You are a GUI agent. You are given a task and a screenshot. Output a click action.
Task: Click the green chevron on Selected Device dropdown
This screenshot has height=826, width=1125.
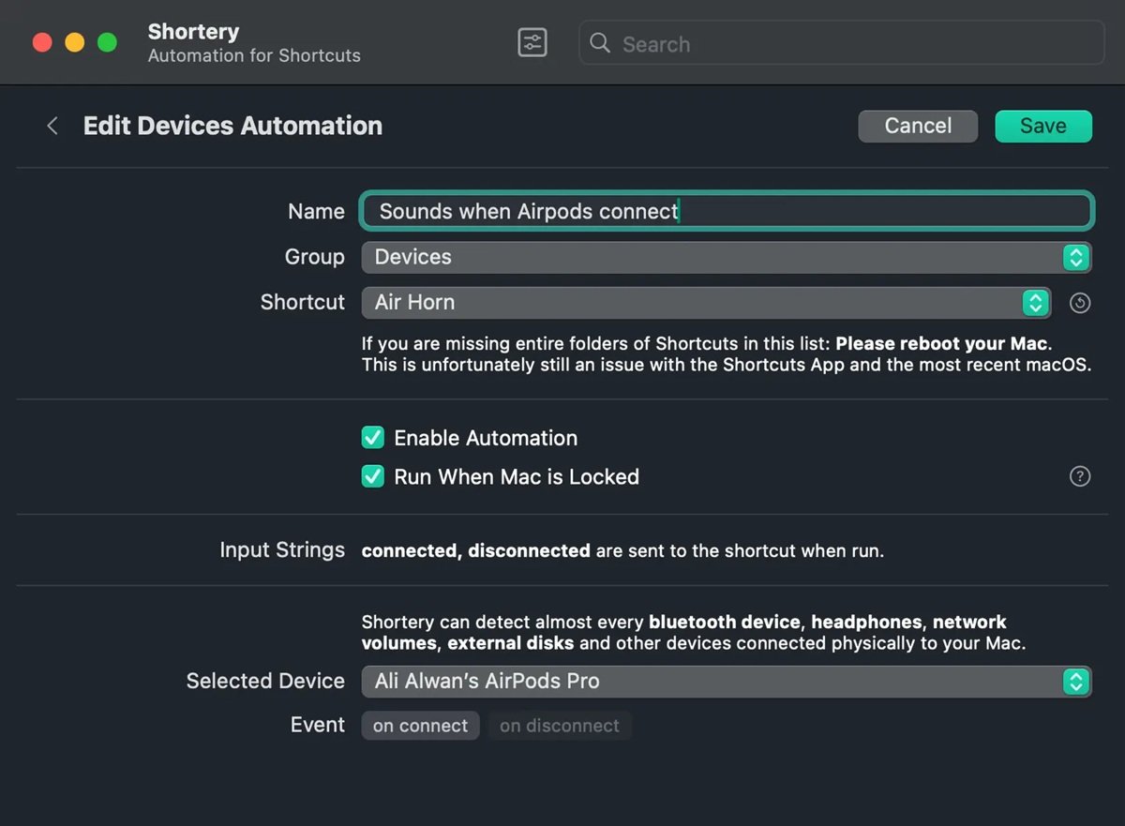click(x=1075, y=682)
